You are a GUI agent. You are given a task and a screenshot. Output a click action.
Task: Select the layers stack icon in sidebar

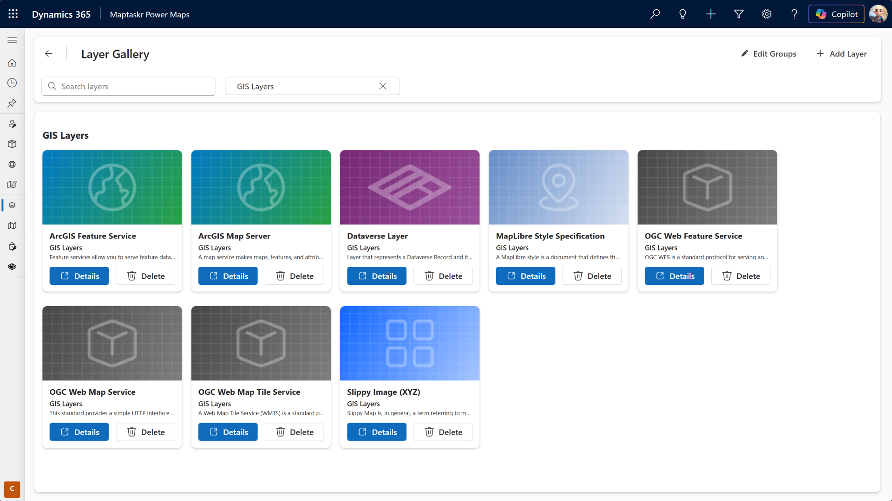coord(12,205)
